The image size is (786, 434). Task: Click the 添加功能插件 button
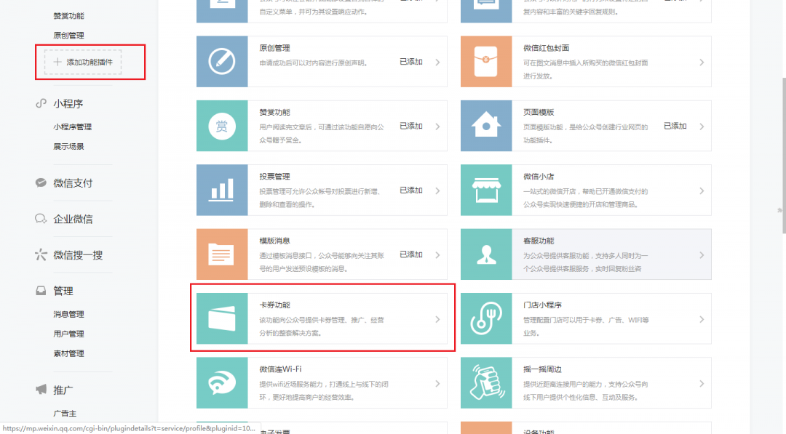tap(82, 63)
